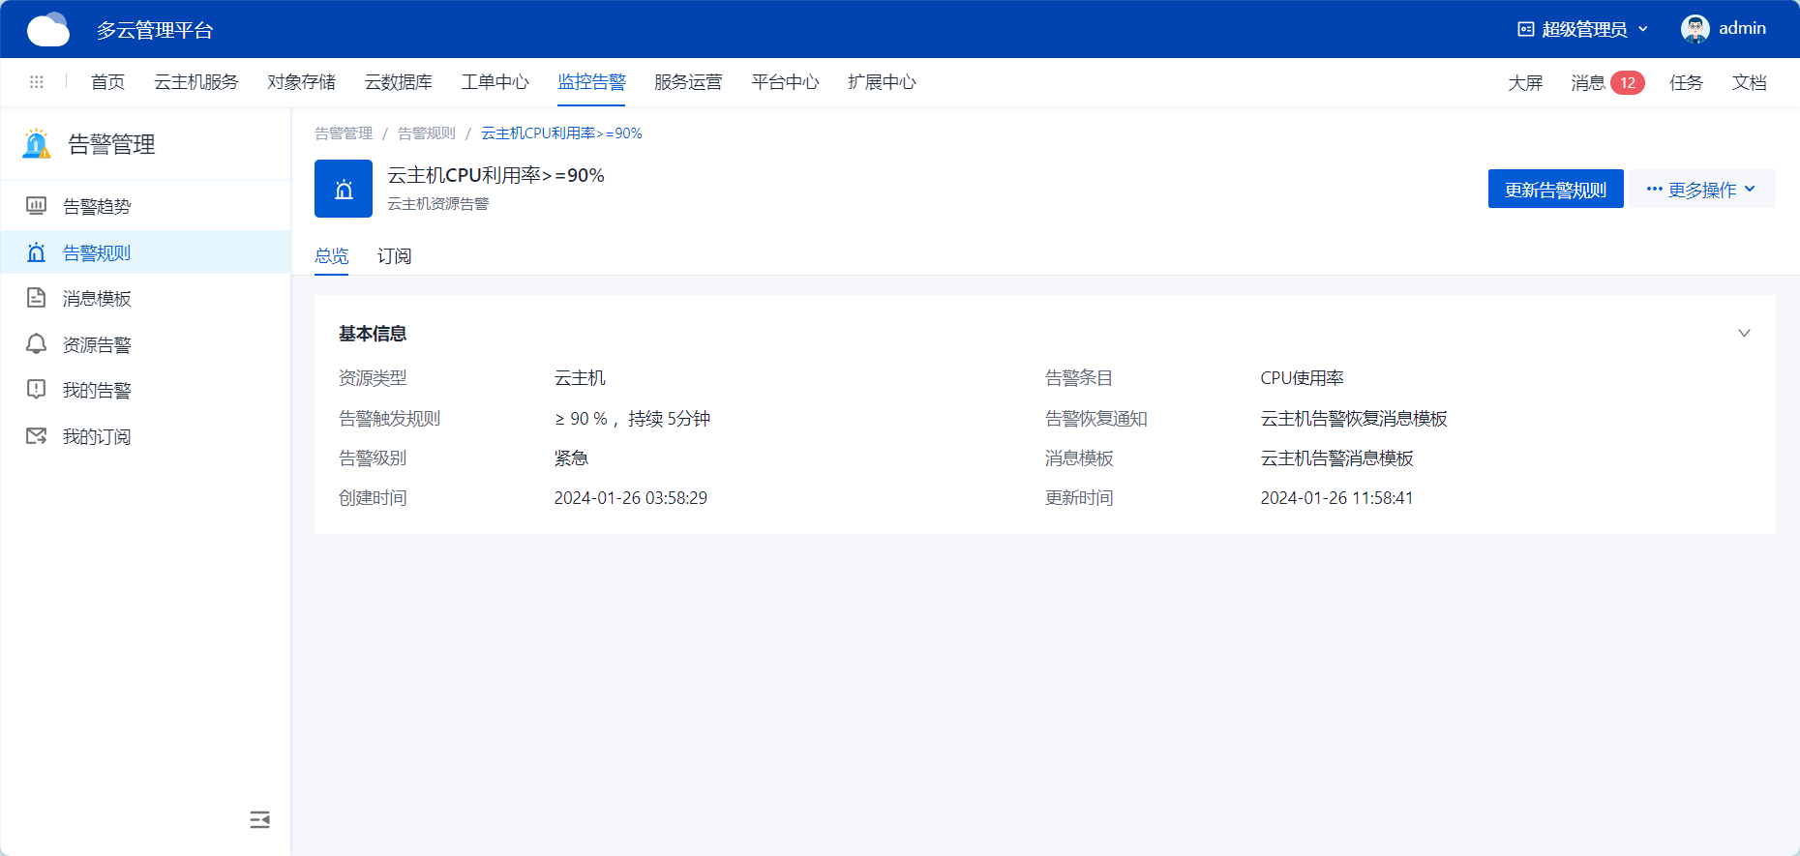Screen dimensions: 1800x856
Task: Expand the 更多操作 dropdown menu
Action: (1701, 190)
